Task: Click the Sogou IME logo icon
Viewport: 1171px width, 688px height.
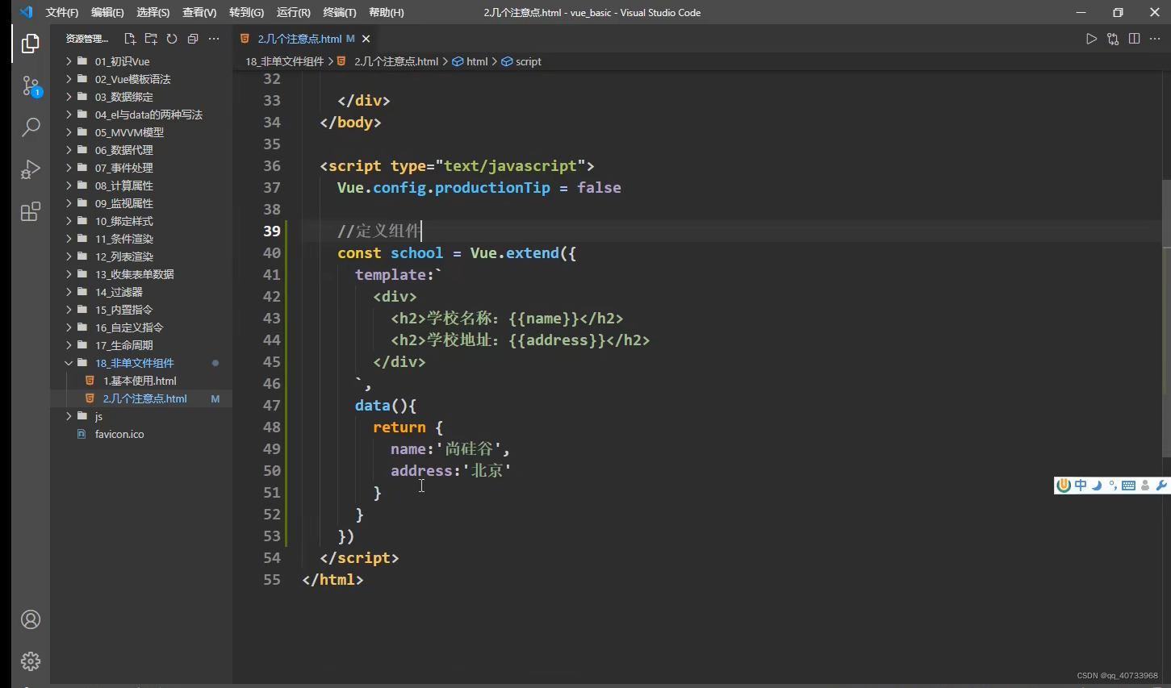Action: pos(1064,485)
